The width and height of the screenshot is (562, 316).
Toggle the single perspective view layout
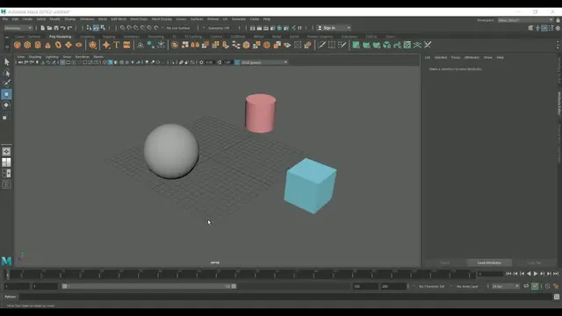click(x=6, y=152)
